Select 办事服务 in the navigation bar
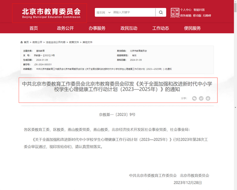 tap(97, 28)
